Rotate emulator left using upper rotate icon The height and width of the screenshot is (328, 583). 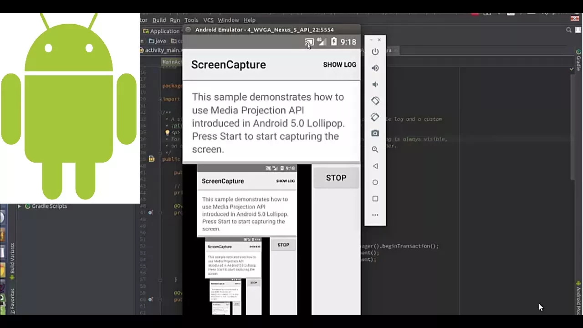click(375, 101)
